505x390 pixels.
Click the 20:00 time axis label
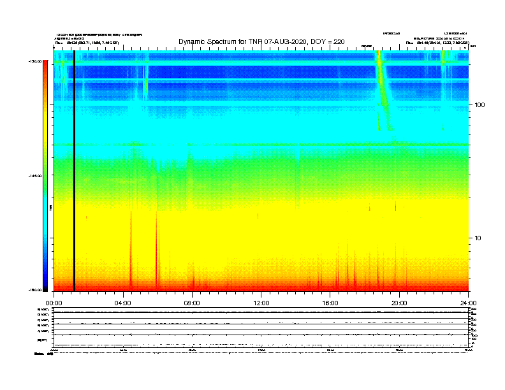click(399, 303)
